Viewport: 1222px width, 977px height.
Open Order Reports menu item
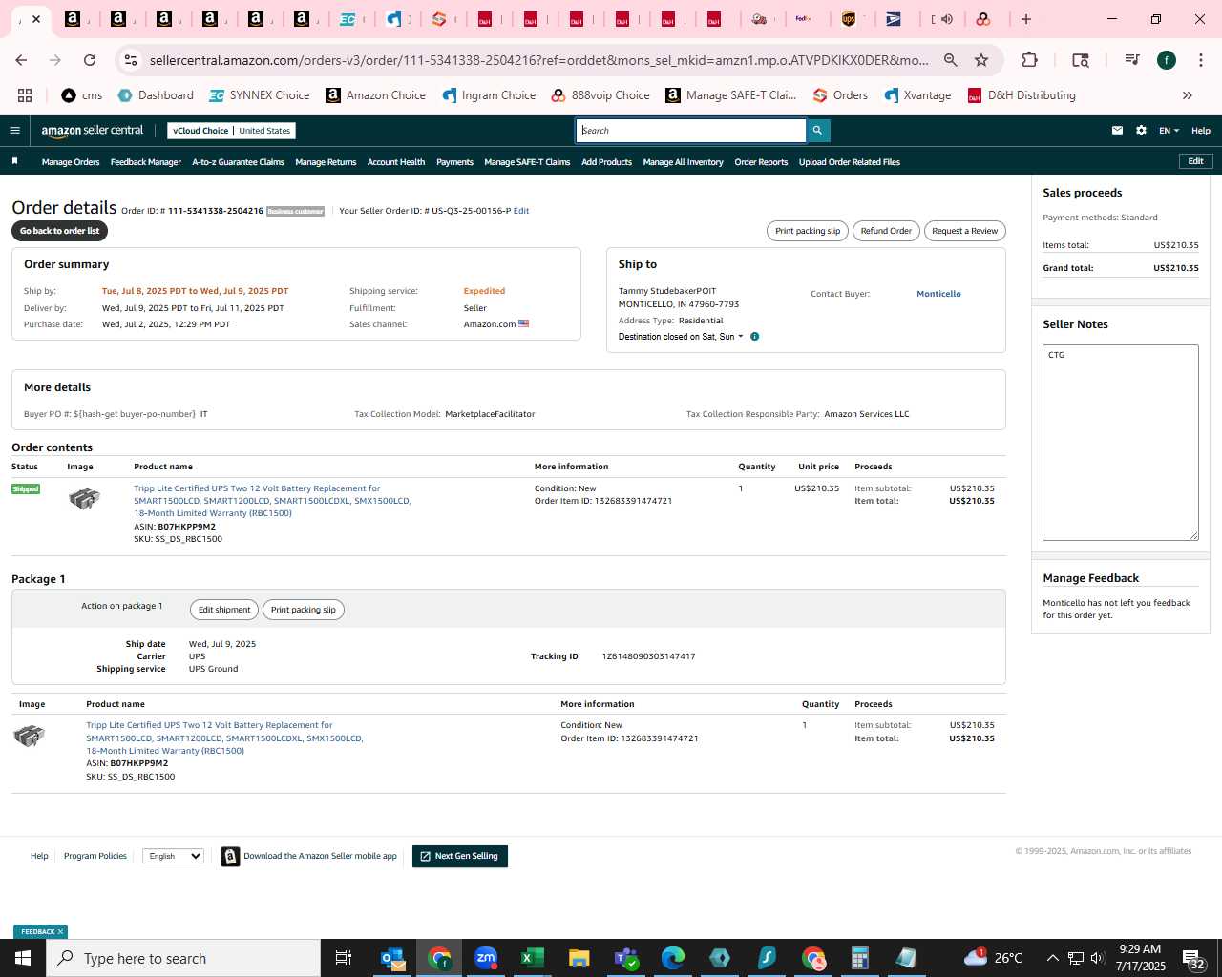pos(761,162)
